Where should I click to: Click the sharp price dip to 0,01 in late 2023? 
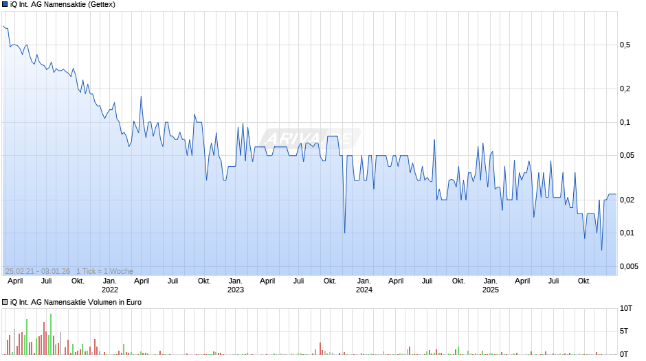[345, 231]
